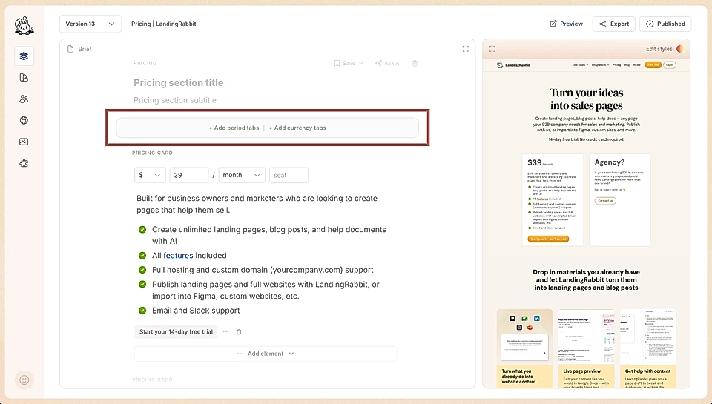Click the Agency? card in preview
712x404 pixels.
[620, 199]
